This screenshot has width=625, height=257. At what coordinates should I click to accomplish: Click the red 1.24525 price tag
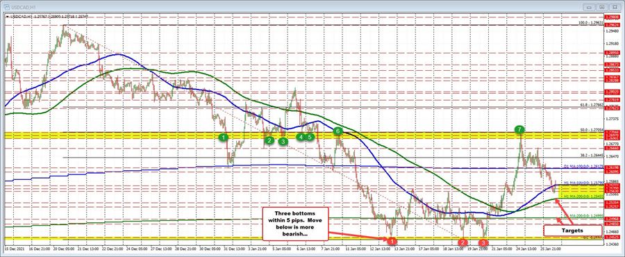[612, 237]
